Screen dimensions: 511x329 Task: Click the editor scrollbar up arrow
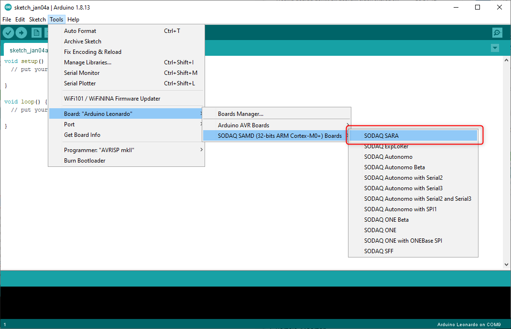[x=506, y=60]
